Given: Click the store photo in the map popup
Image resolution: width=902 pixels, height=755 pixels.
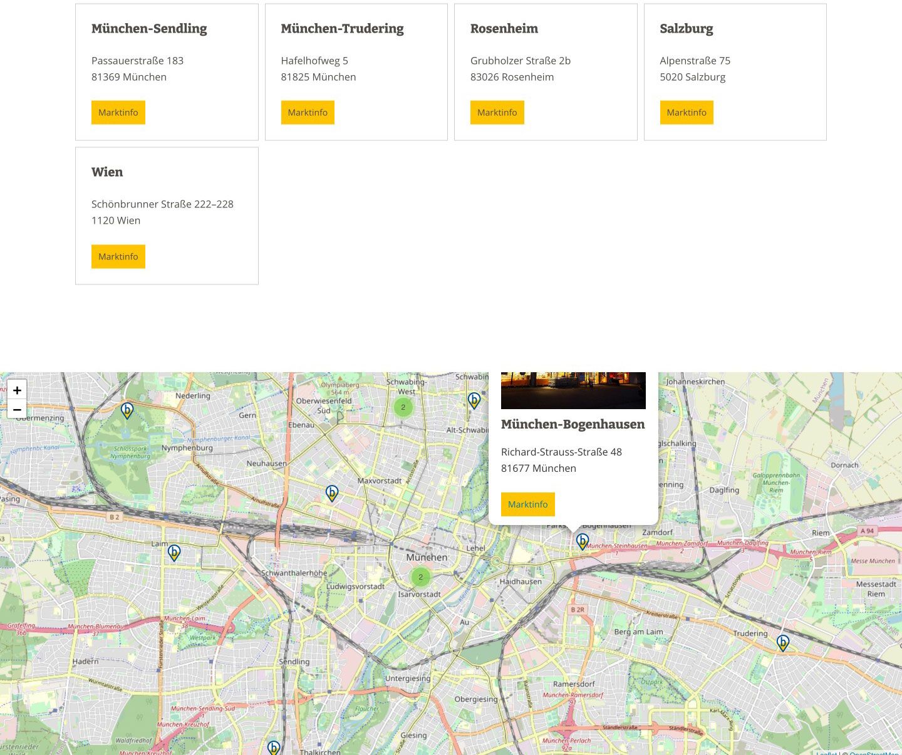Looking at the screenshot, I should click(x=573, y=390).
